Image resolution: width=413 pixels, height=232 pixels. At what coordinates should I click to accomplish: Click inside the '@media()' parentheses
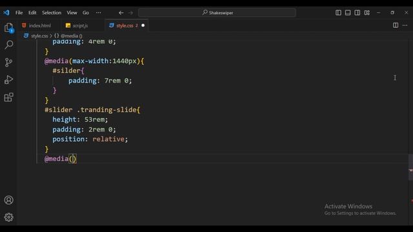73,159
